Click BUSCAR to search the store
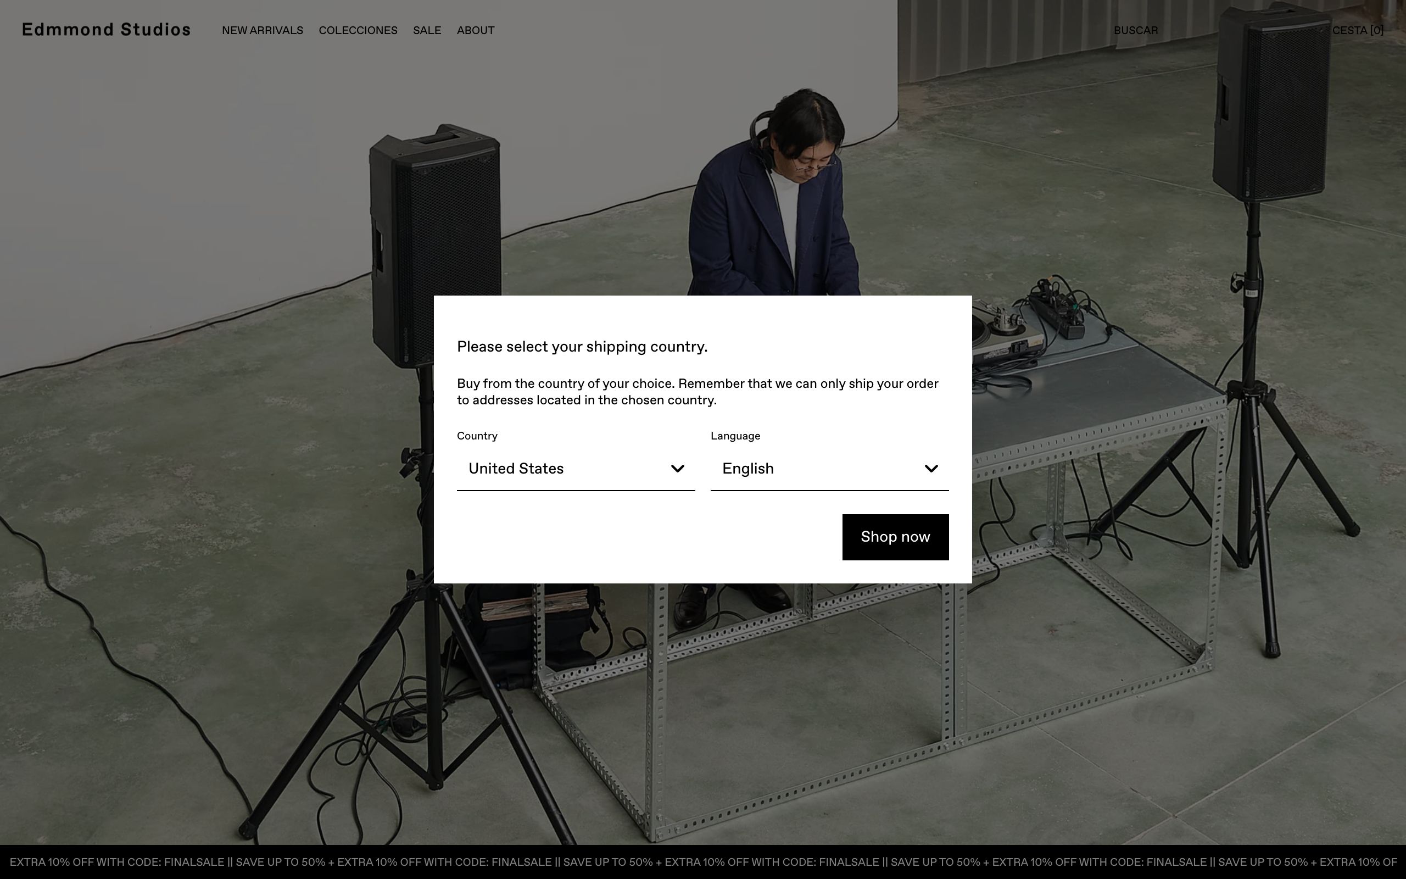This screenshot has height=879, width=1406. coord(1135,30)
